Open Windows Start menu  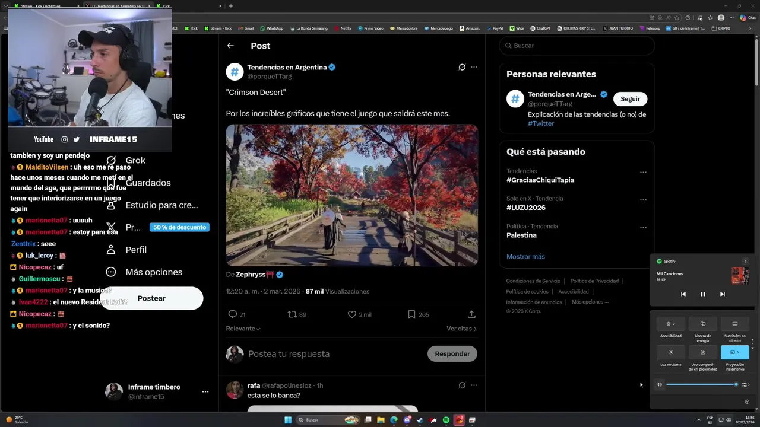pos(288,420)
